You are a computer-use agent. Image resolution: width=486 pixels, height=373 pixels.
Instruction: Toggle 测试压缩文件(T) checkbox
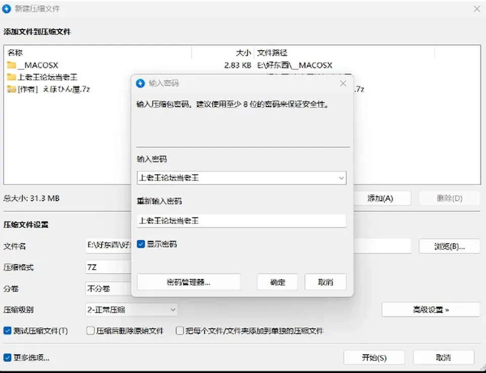point(8,331)
